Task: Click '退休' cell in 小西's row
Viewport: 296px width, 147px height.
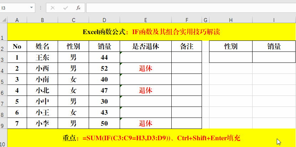Action: 146,68
